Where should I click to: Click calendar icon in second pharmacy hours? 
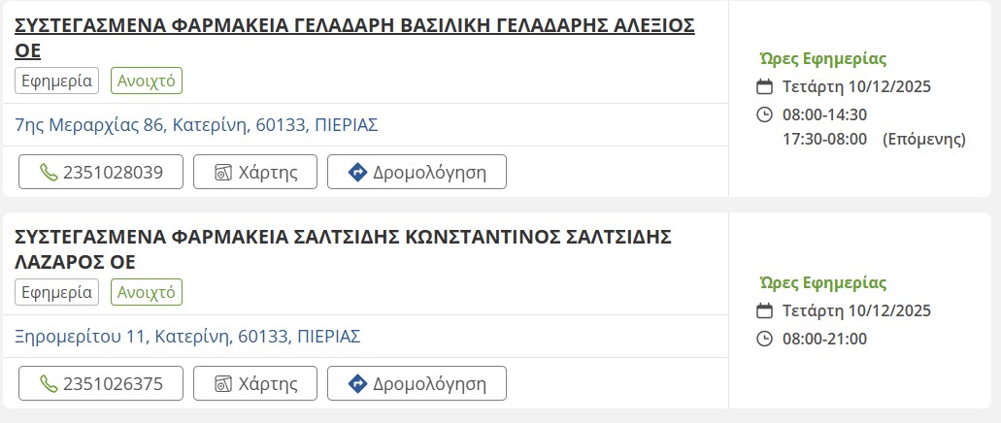764,310
